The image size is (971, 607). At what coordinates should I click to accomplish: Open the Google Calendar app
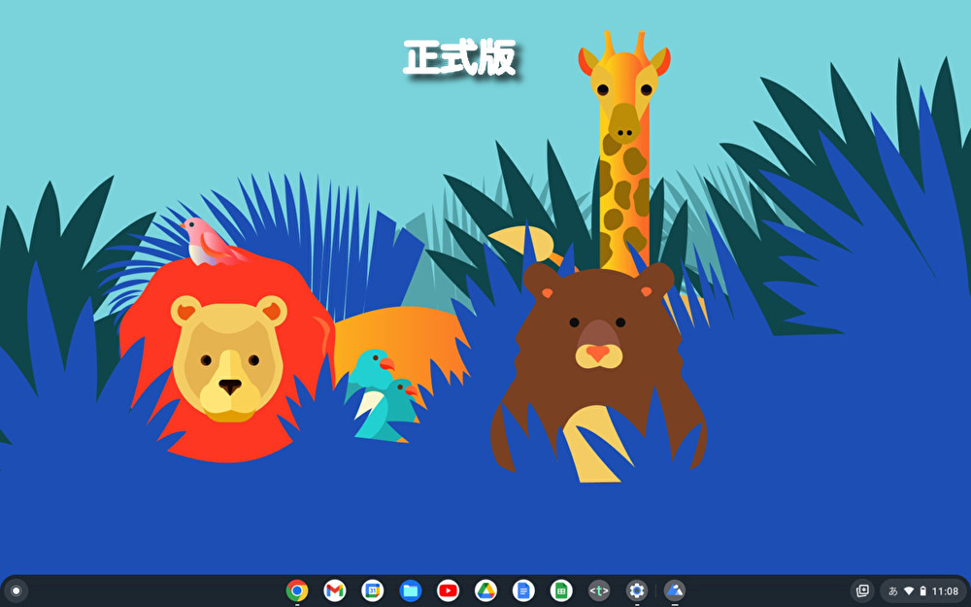click(373, 590)
